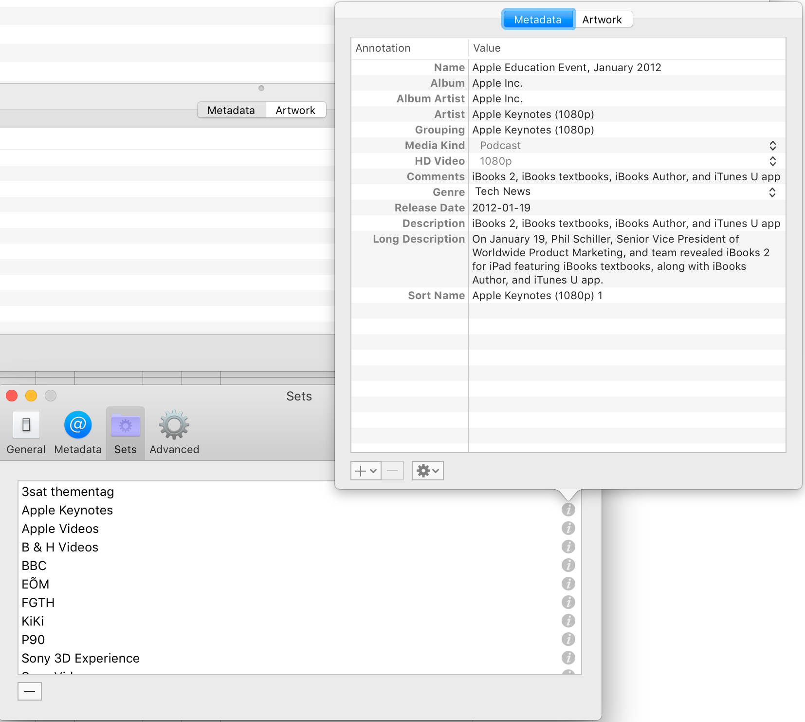
Task: Edit the Album value Apple Inc.
Action: pos(627,83)
